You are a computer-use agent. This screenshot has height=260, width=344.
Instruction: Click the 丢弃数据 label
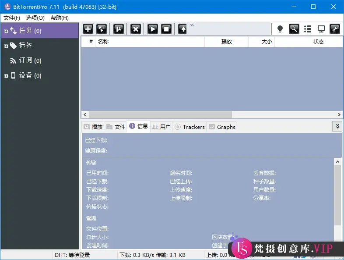[x=265, y=173]
